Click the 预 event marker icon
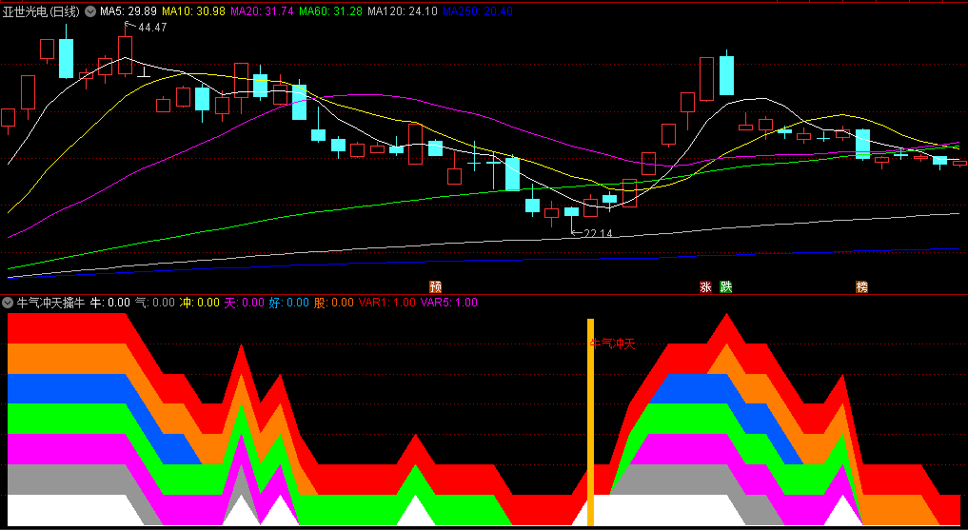968x530 pixels. 436,286
